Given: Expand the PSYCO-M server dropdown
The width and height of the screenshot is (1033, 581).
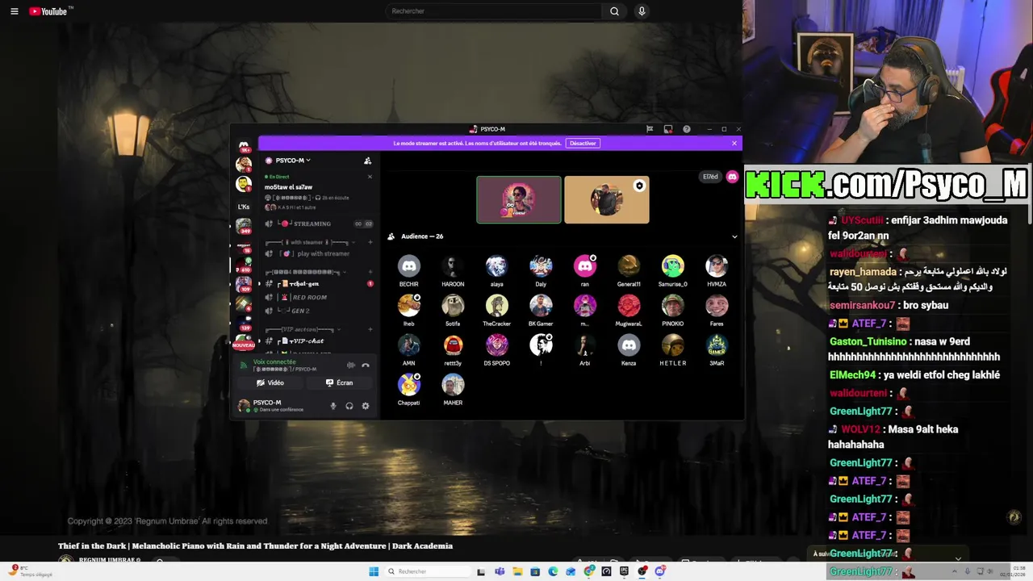Looking at the screenshot, I should tap(292, 161).
